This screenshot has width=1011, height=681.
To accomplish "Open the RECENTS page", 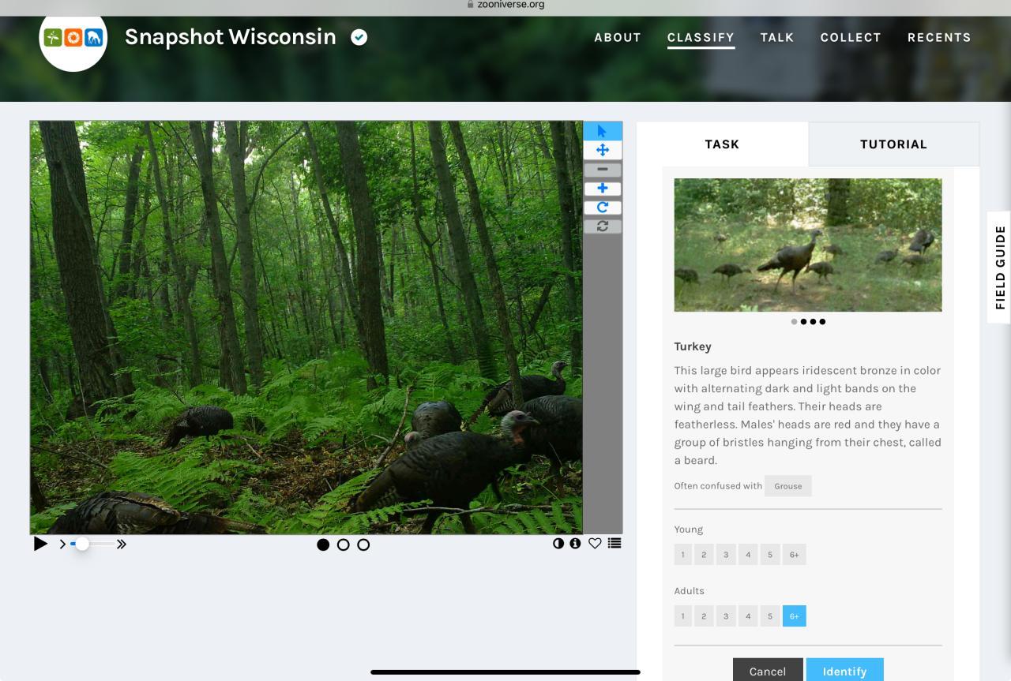I will [x=939, y=37].
